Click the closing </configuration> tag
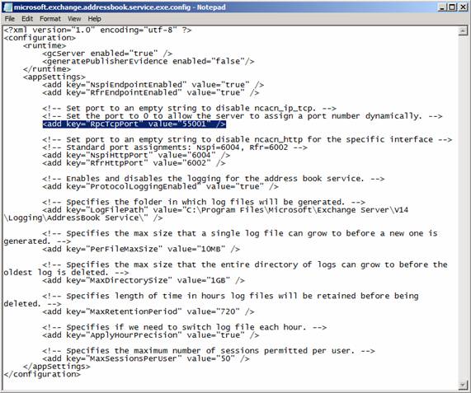 coord(42,374)
